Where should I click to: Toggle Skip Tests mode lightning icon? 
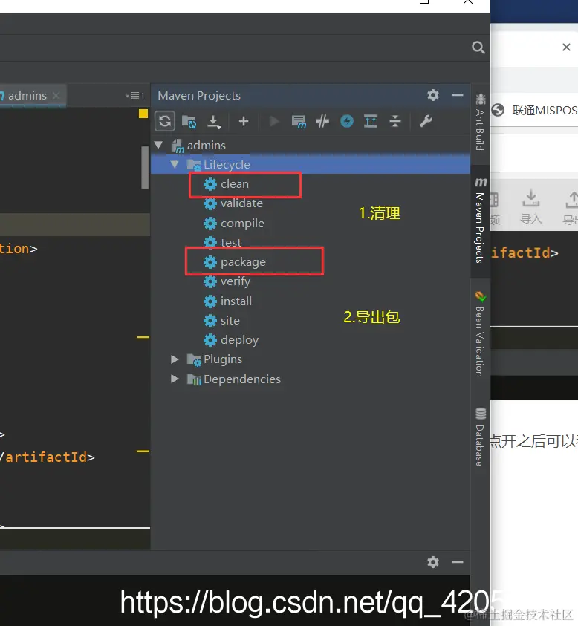click(x=347, y=121)
